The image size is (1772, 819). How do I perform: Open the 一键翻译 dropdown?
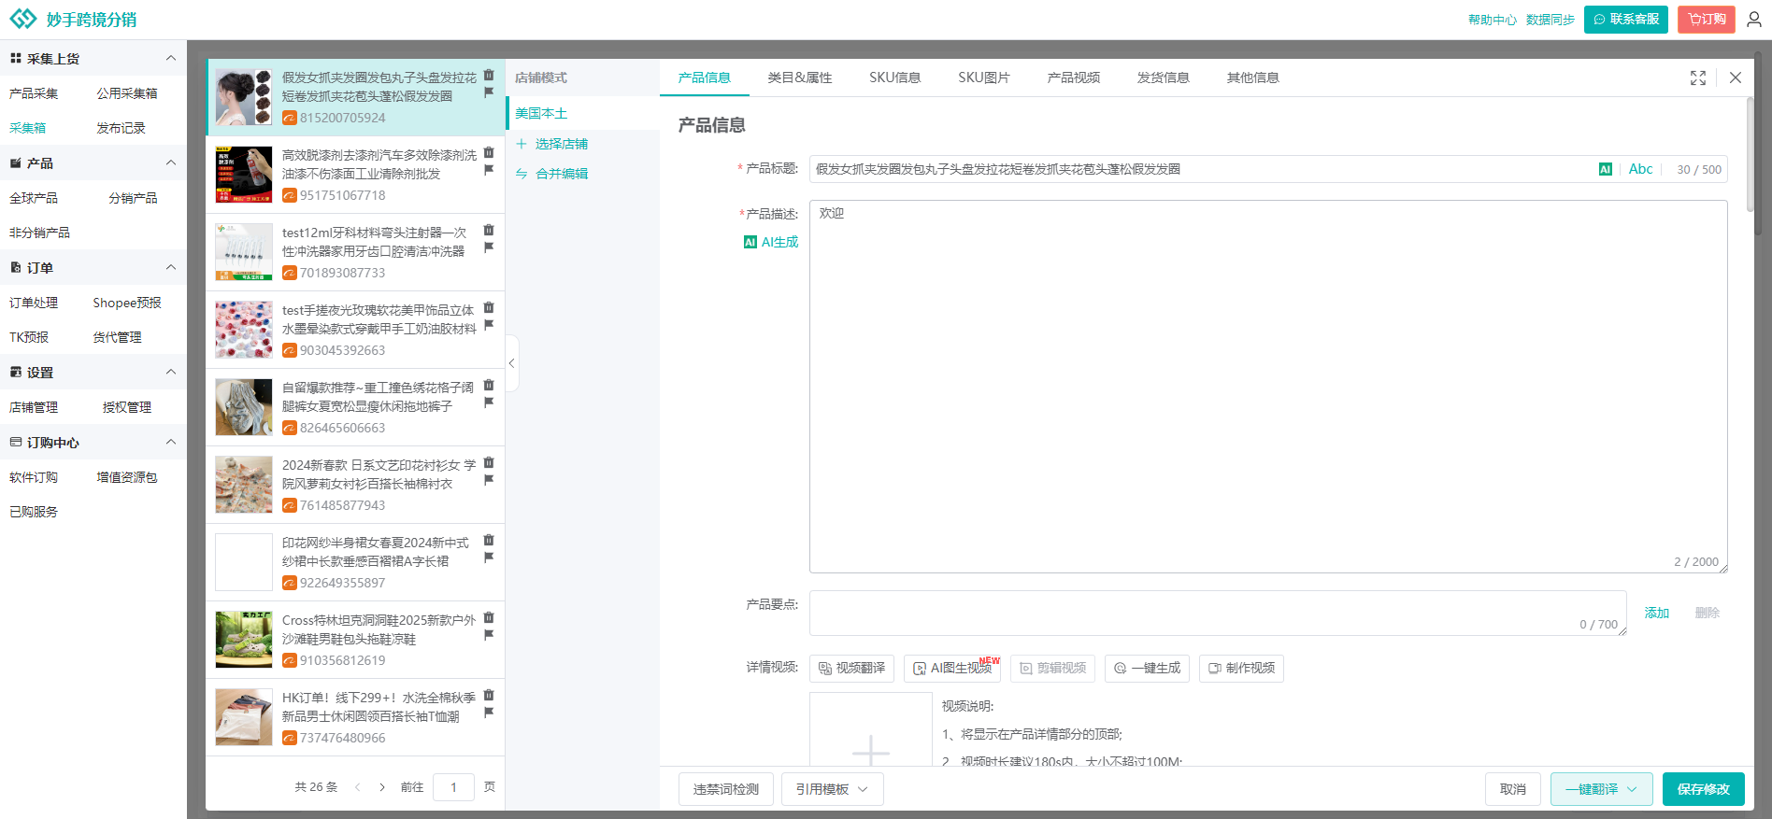1601,789
